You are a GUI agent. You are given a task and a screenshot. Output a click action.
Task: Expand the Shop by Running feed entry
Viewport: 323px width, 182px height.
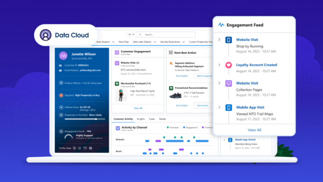[x=219, y=40]
